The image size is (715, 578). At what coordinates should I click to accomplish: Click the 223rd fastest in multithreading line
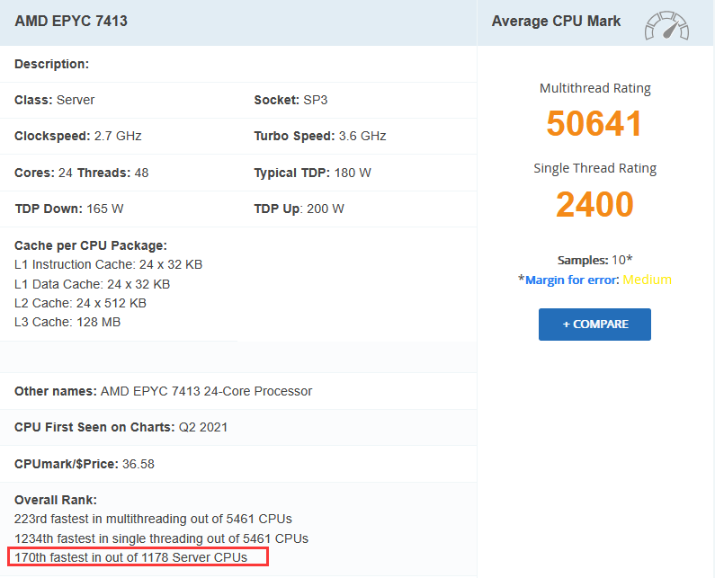point(153,519)
